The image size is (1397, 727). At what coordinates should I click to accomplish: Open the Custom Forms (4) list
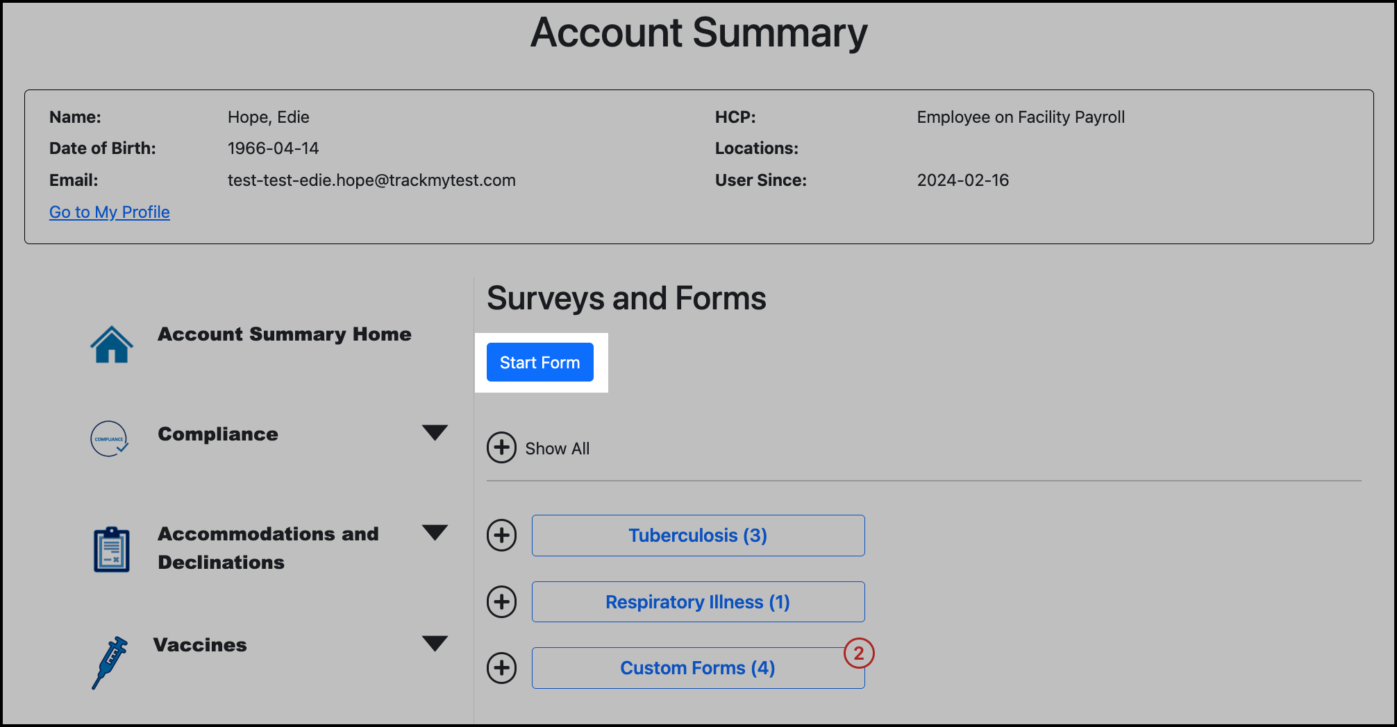(x=697, y=668)
